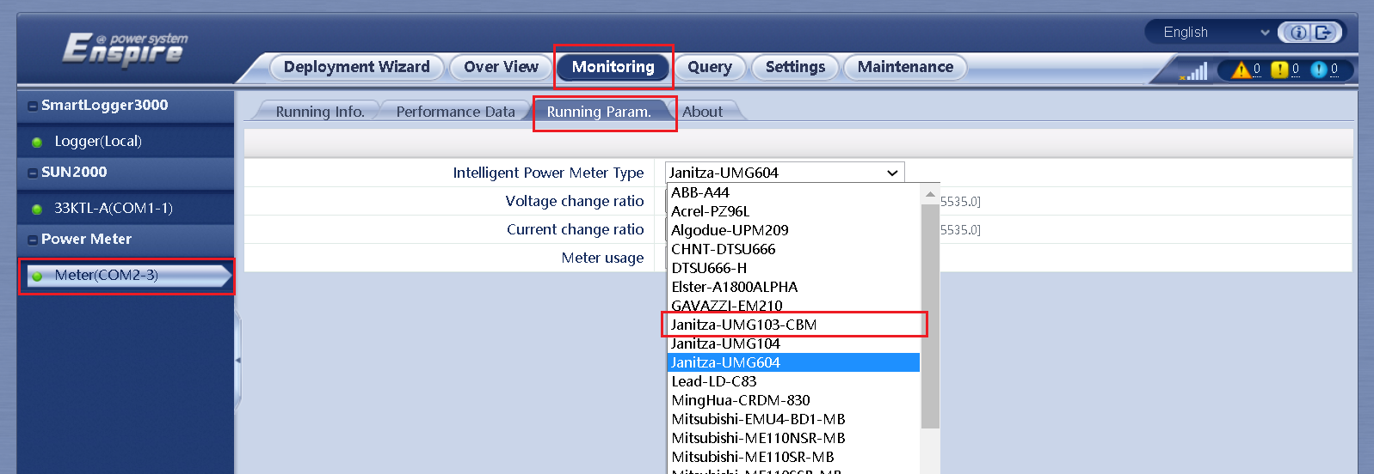This screenshot has height=474, width=1374.
Task: Choose GAVAZZI-EM210 from the meter type list
Action: coord(793,306)
